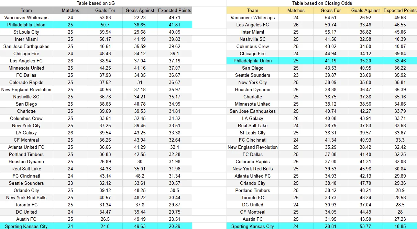
Task: Select the 'Table based on Closing Odds' title
Action: pyautogui.click(x=322, y=3)
